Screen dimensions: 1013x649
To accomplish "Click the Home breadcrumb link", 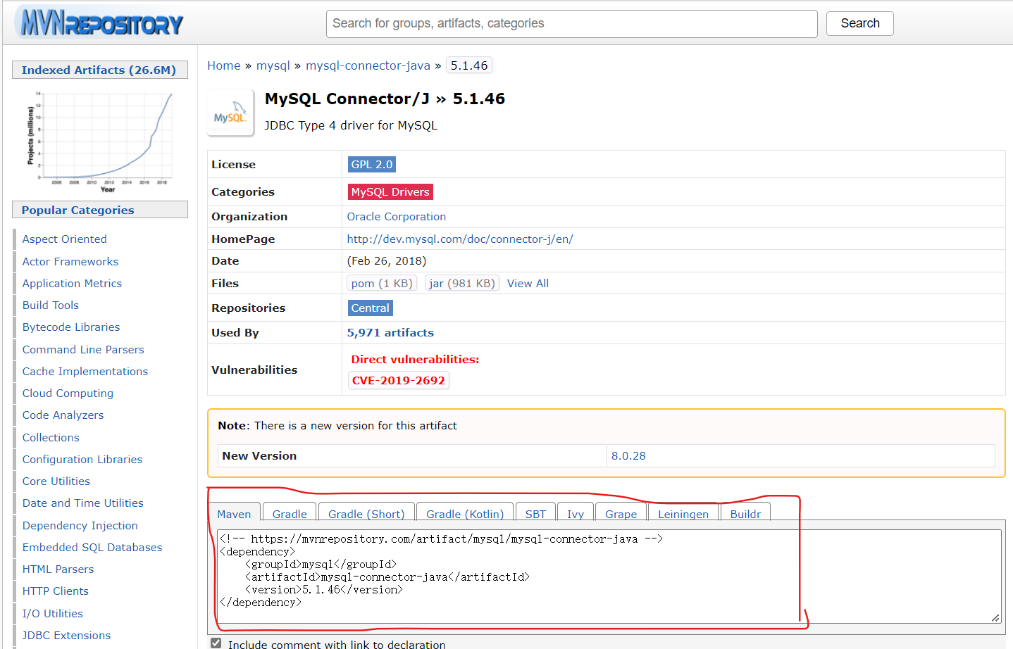I will click(x=223, y=65).
